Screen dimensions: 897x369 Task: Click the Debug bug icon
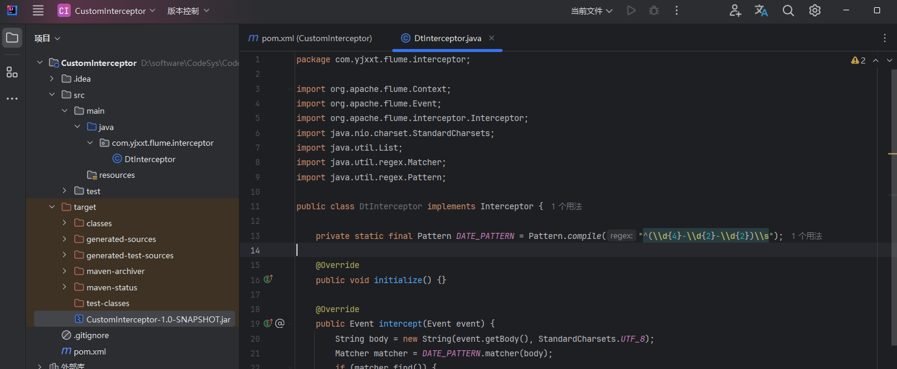(654, 10)
